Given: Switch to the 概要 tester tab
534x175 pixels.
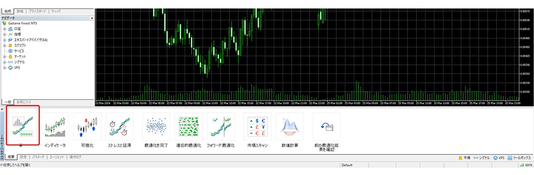Looking at the screenshot, I should pyautogui.click(x=11, y=157).
